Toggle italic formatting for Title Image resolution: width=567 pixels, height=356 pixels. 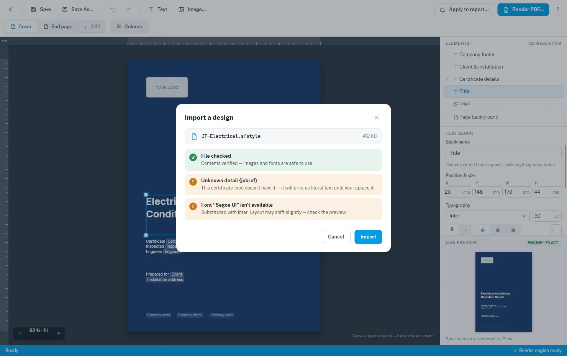(x=465, y=230)
